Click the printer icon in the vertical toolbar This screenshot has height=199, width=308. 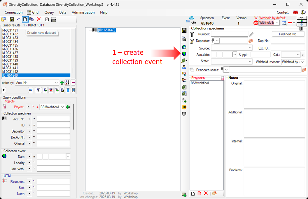point(184,39)
